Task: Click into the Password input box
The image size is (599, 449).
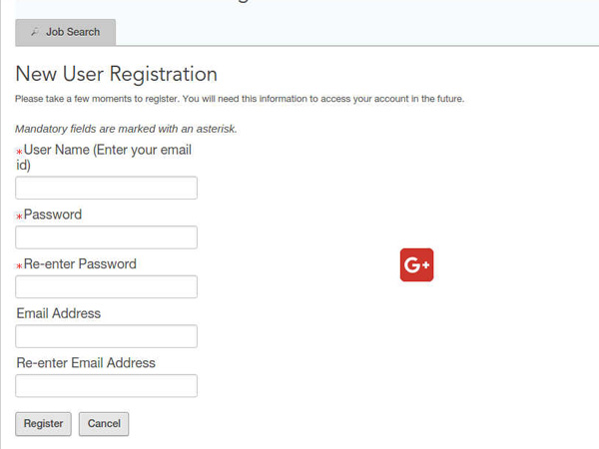Action: point(106,237)
